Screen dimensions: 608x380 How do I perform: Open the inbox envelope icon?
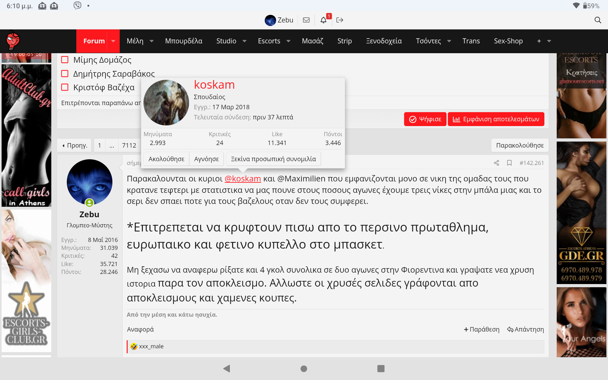306,20
